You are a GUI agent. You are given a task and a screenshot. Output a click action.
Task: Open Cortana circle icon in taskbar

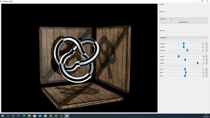pyautogui.click(x=13, y=116)
